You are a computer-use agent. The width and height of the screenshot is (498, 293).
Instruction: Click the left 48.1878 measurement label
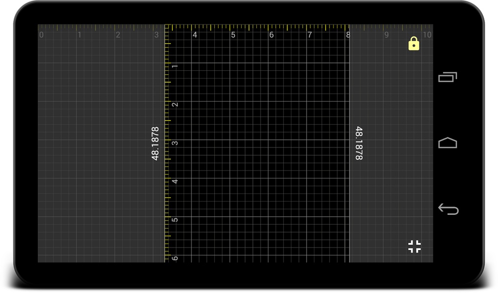pyautogui.click(x=155, y=143)
